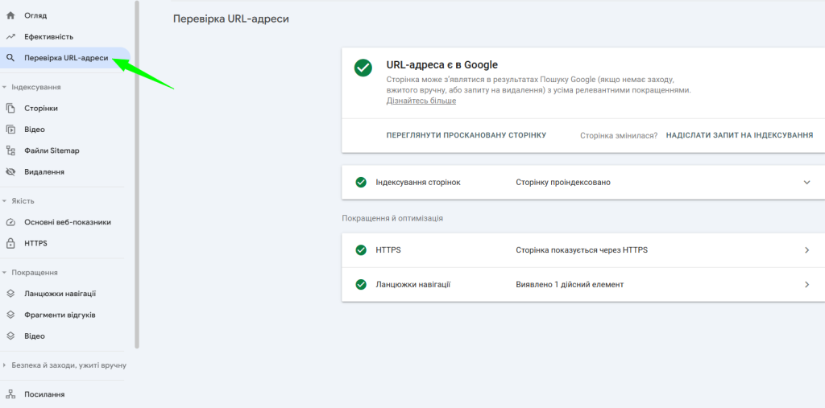This screenshot has height=408, width=825.
Task: Click the Відео icon under Індексування
Action: tap(10, 129)
